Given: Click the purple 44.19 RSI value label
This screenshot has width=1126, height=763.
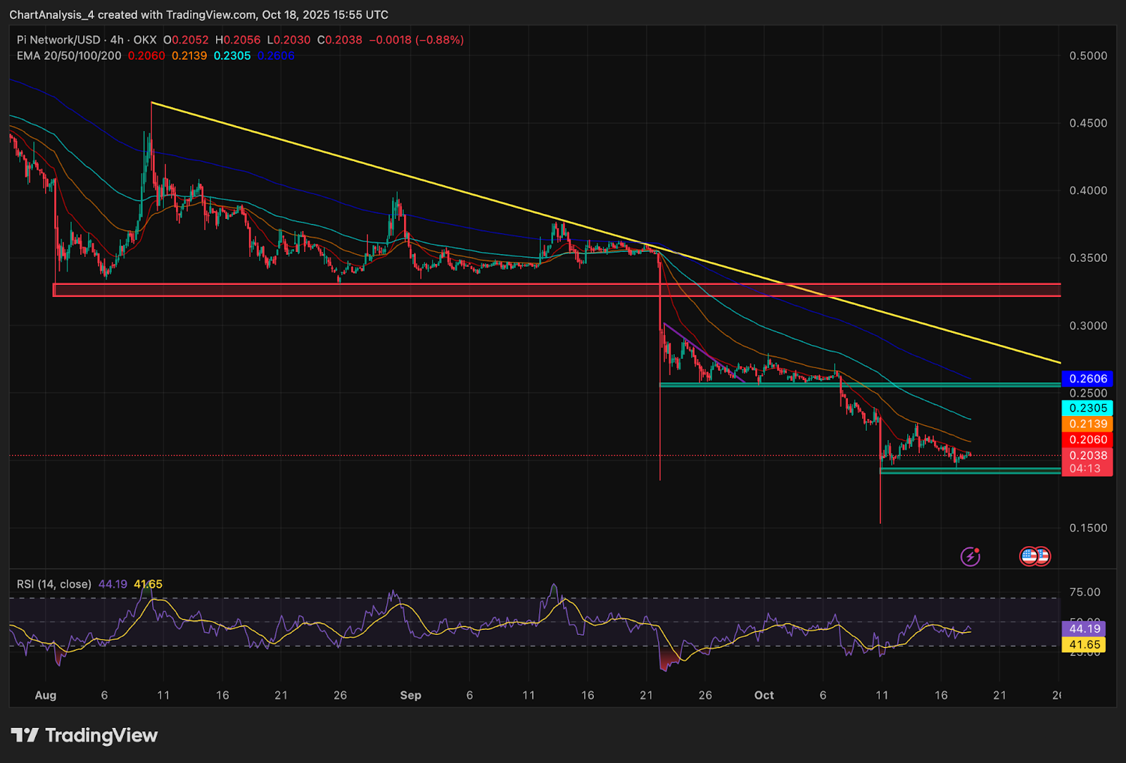Looking at the screenshot, I should point(1084,629).
